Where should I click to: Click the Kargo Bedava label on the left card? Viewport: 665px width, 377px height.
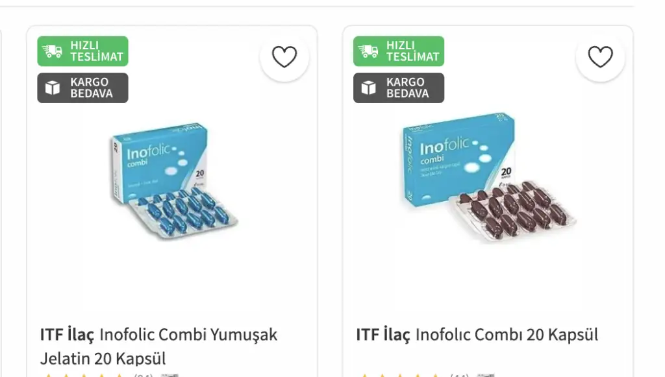coord(91,88)
